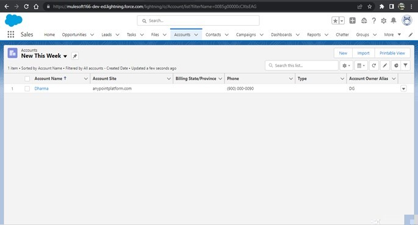Screen dimensions: 418x225
Task: Open the browser side panel icon
Action: pos(391,6)
